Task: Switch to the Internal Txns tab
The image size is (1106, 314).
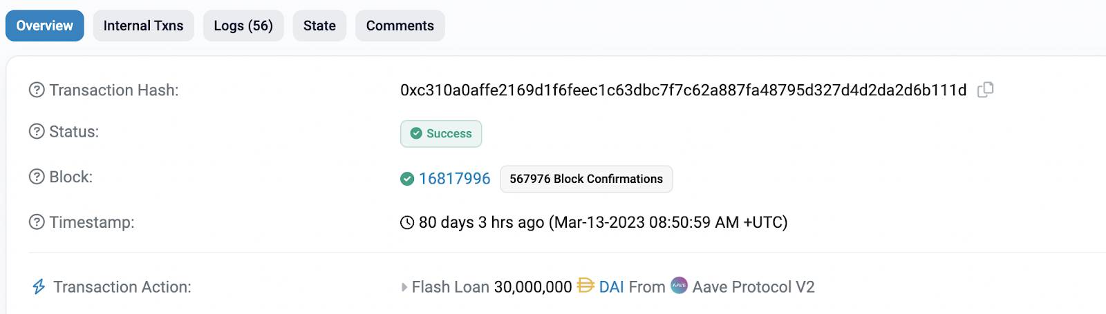Action: pos(143,26)
